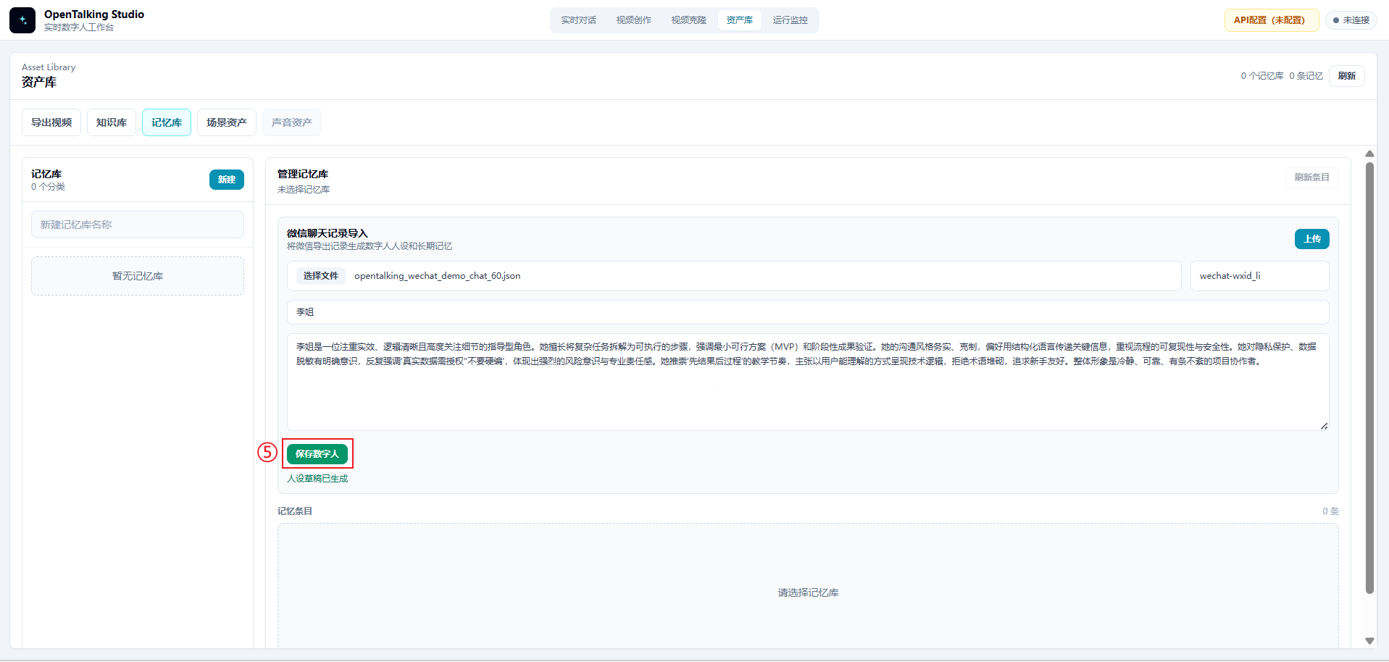Open the 视频克隆 tab
1389x662 pixels.
click(688, 20)
